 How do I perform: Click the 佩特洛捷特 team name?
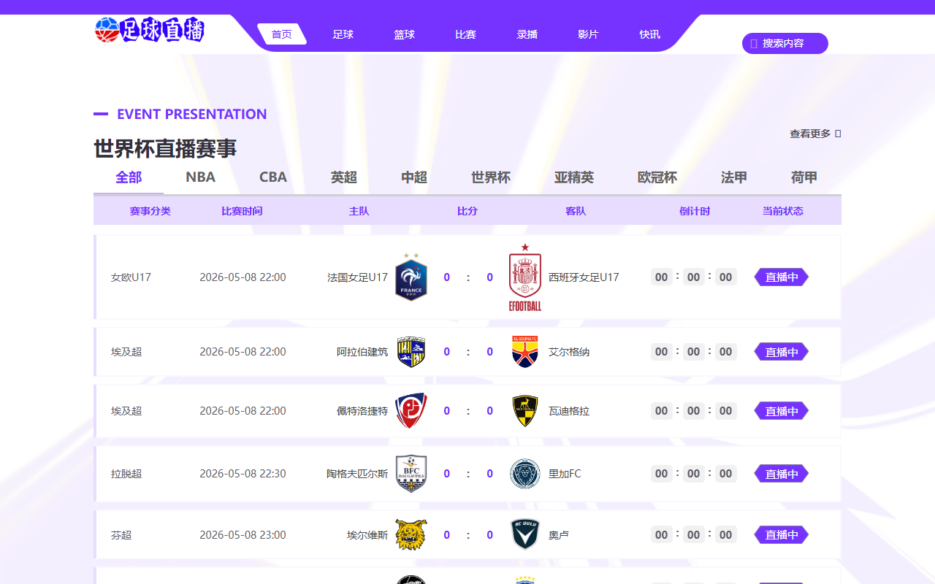point(362,411)
